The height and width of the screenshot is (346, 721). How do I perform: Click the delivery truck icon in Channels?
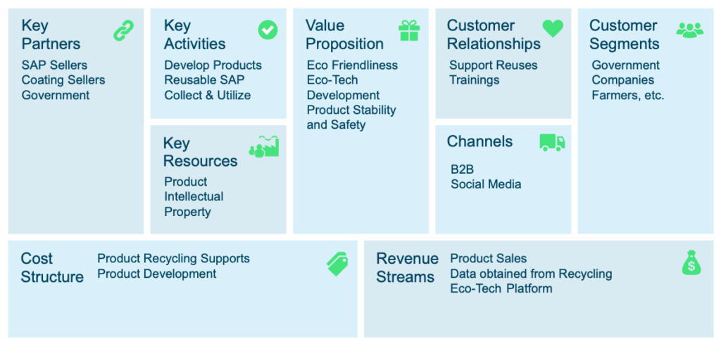coord(552,143)
